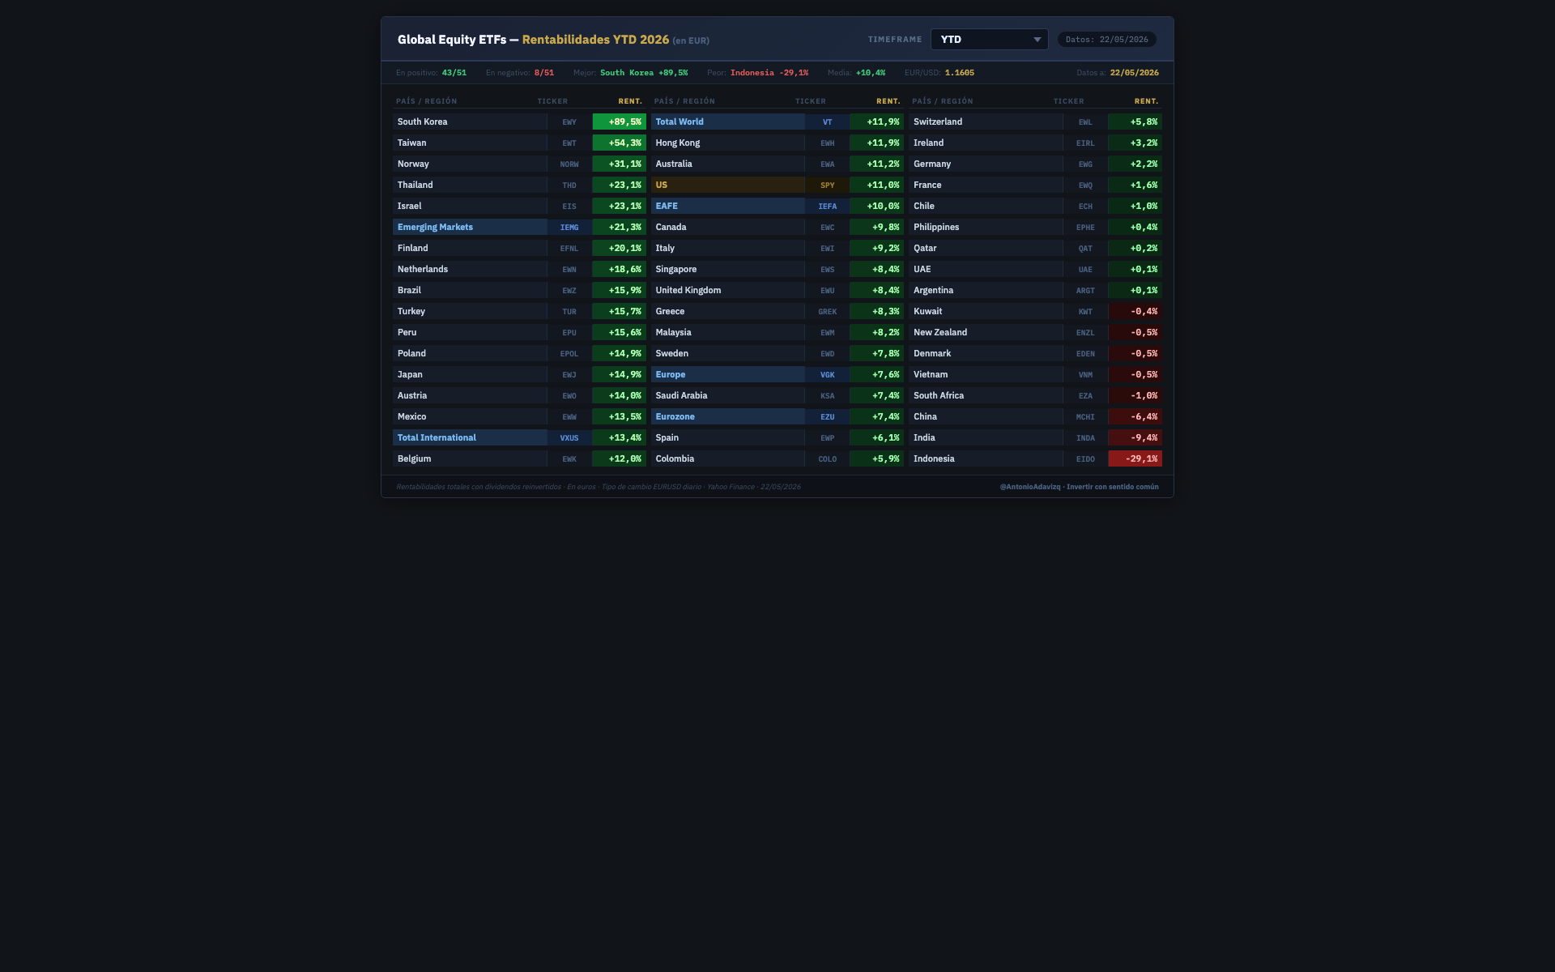Click the EWZ ticker for Brazil
Viewport: 1555px width, 972px height.
(x=569, y=290)
